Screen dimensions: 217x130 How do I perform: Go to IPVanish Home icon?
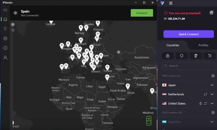point(5,19)
